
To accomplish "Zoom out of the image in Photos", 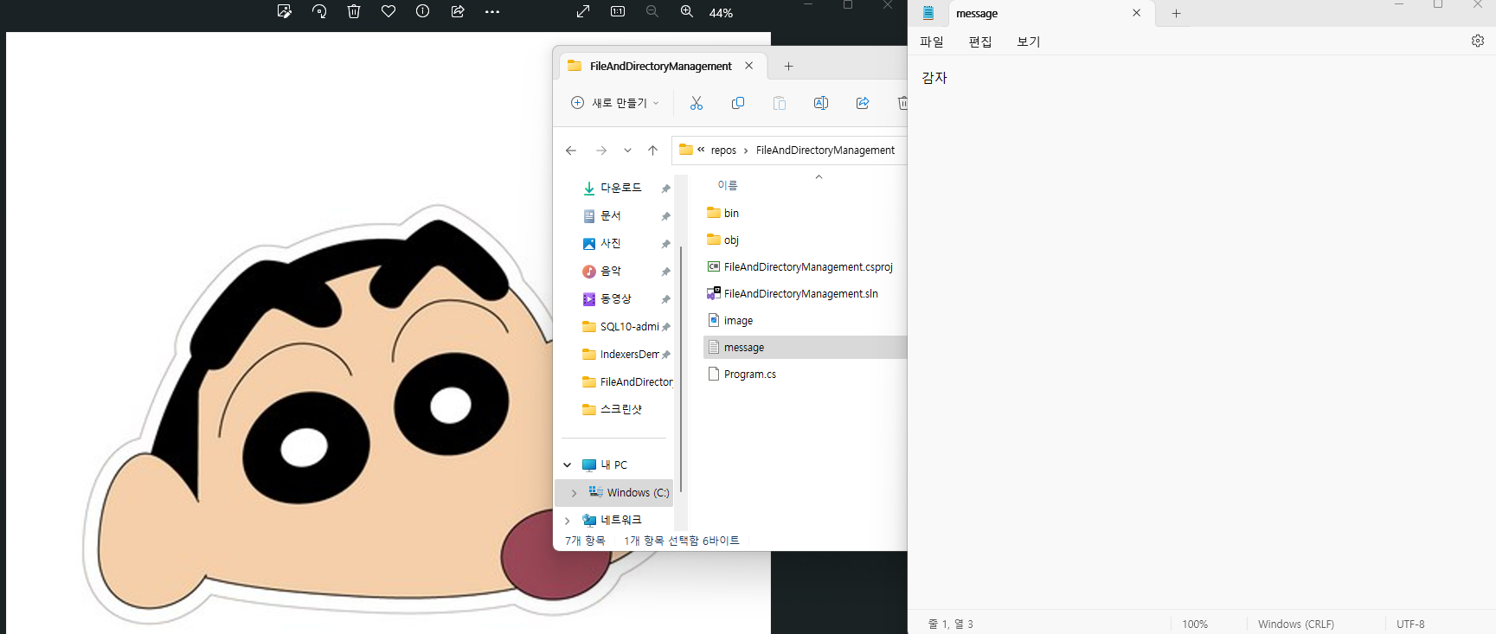I will (652, 11).
